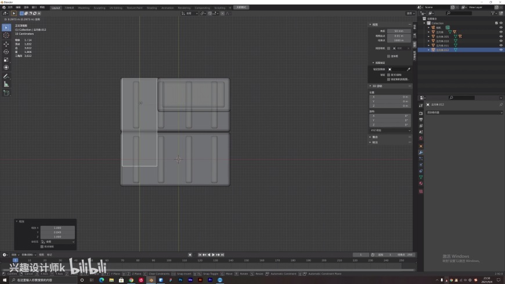The image size is (505, 284).
Task: Open the Particles properties tab
Action: pyautogui.click(x=421, y=159)
